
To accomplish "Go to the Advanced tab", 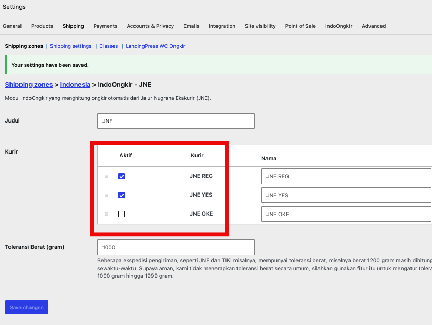I will pyautogui.click(x=374, y=26).
